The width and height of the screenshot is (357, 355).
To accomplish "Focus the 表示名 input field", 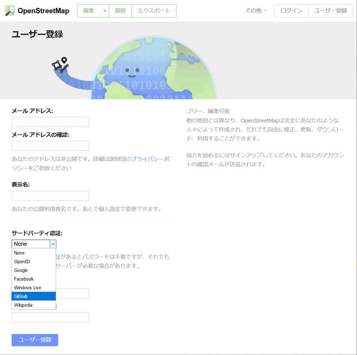I will pos(50,196).
